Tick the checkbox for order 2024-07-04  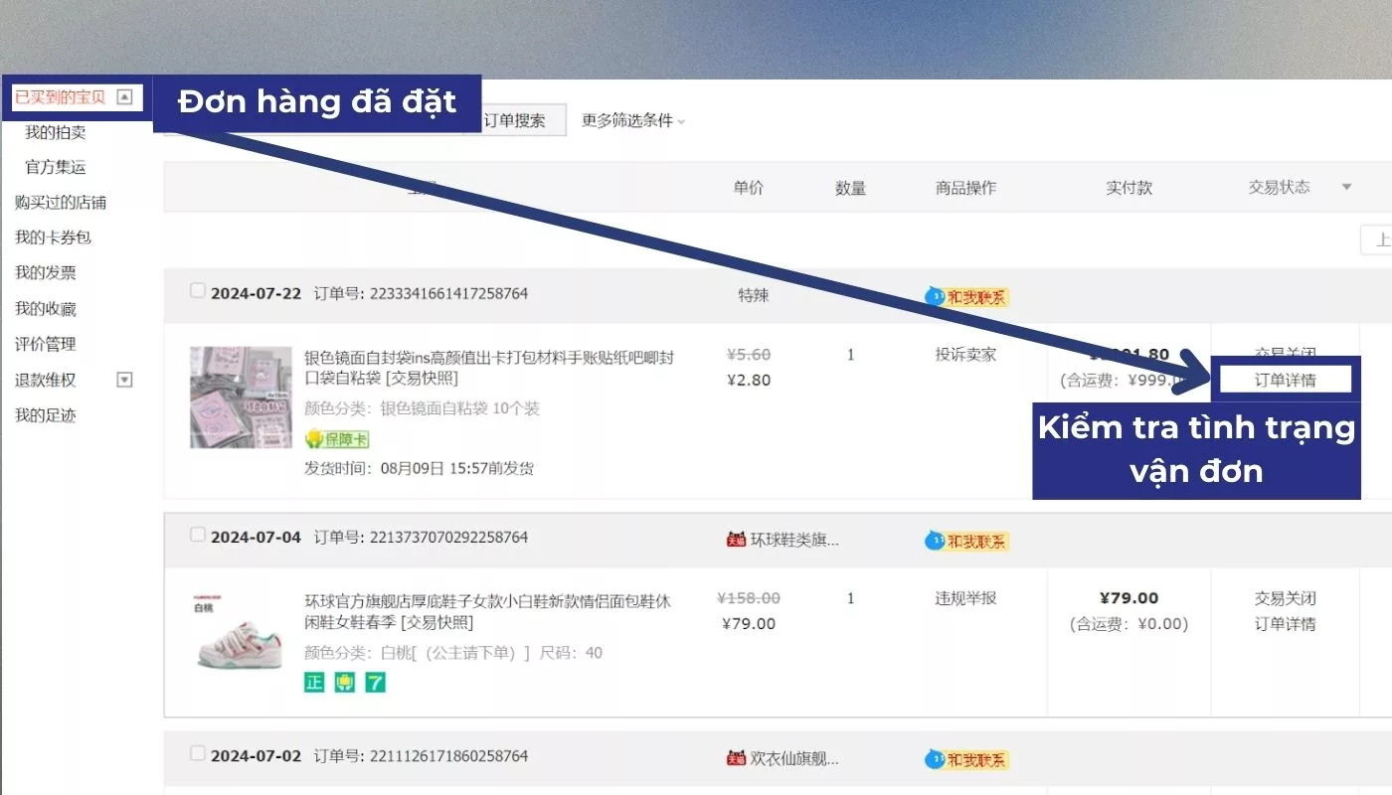tap(198, 535)
